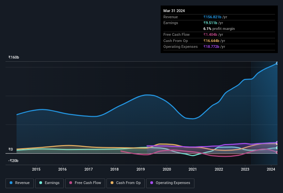Click the ₹9.511b earnings value in tooltip
The width and height of the screenshot is (283, 193).
210,23
